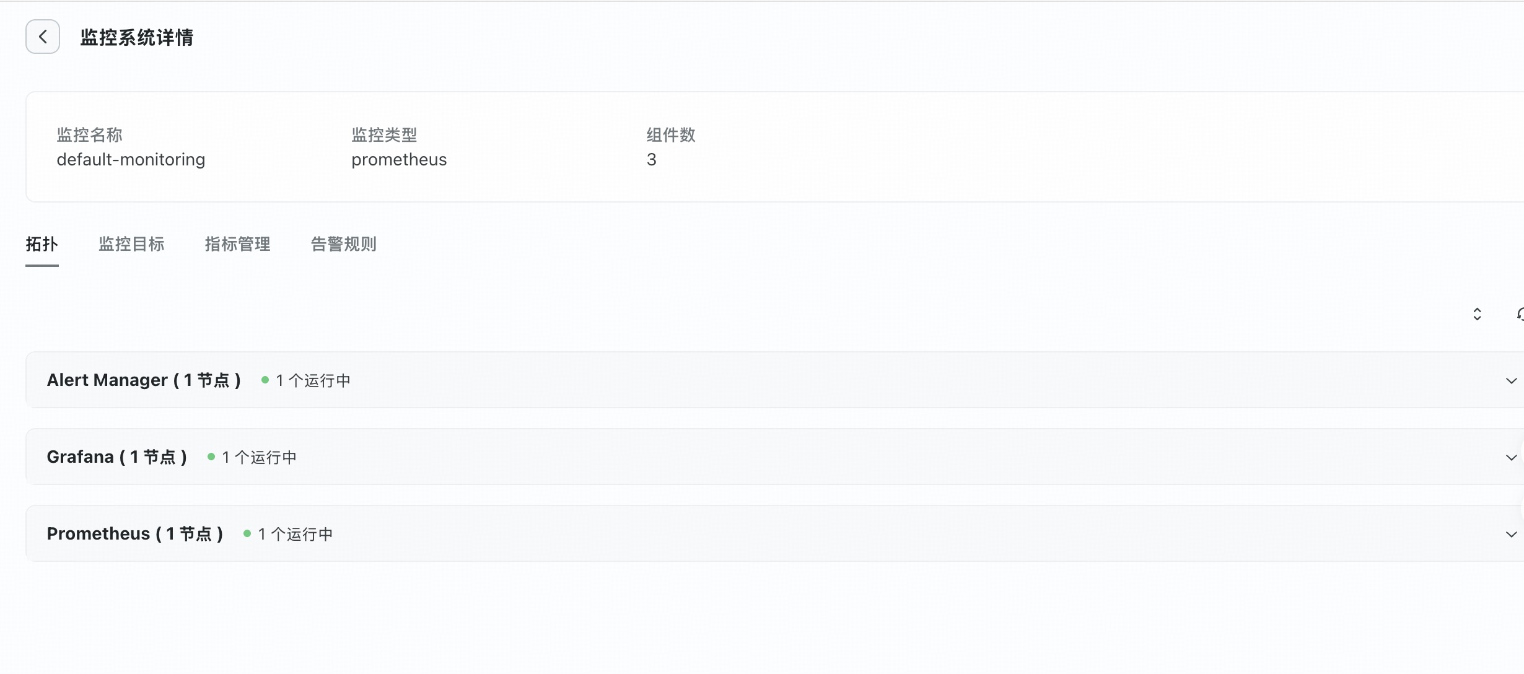Click the 监控名称 label
Image resolution: width=1524 pixels, height=674 pixels.
[90, 135]
